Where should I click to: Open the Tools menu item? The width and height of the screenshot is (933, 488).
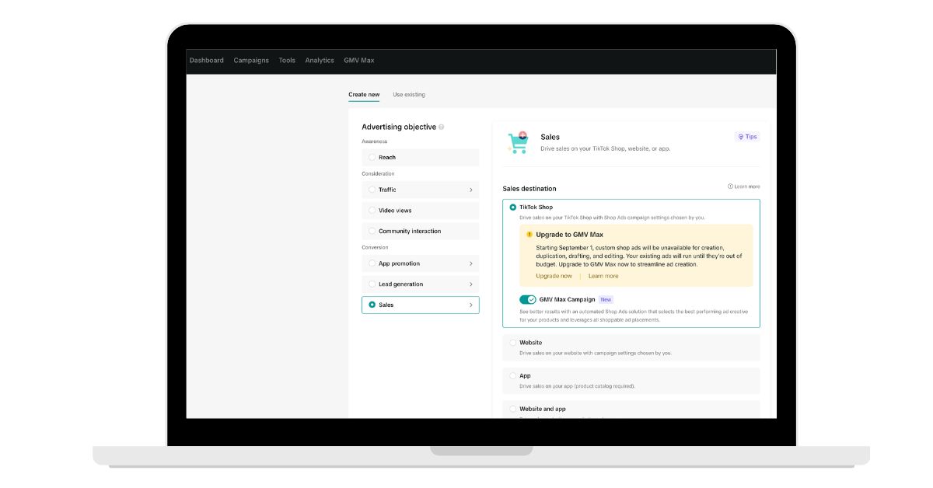pos(287,61)
